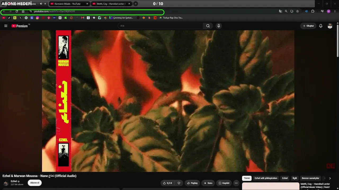Screen dimensions: 339x190
Task: Open the X (Twitter) bookmark
Action: (20, 18)
